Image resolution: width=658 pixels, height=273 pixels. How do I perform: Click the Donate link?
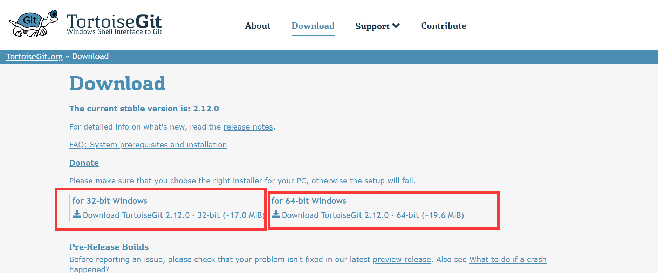84,163
